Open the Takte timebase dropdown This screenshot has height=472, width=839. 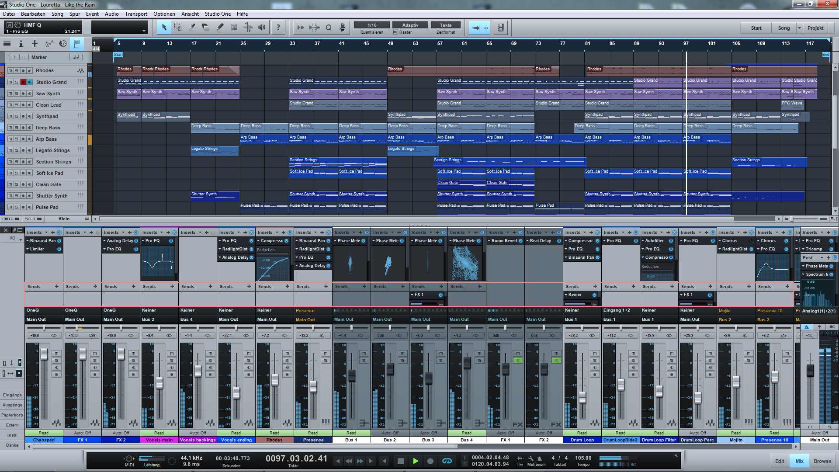(x=446, y=25)
